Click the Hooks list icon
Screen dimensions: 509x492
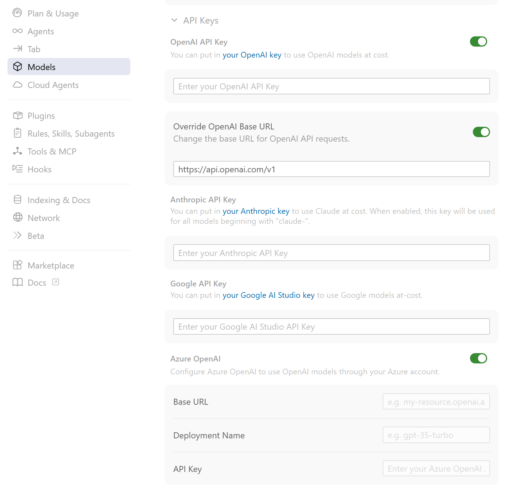[x=17, y=169]
